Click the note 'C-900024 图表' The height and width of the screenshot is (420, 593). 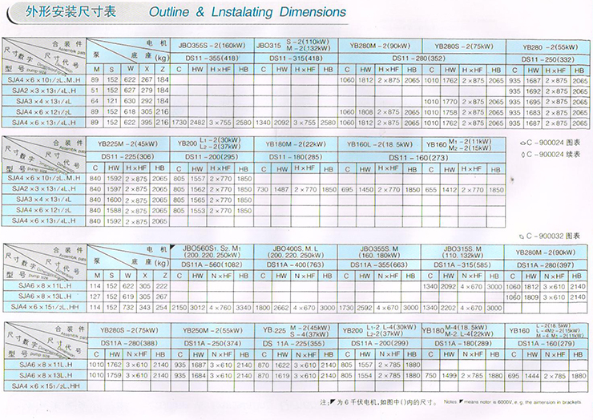click(551, 143)
